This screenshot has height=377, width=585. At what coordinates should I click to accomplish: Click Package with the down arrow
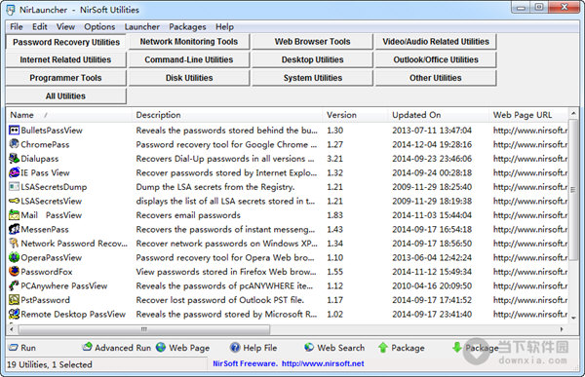pos(476,348)
